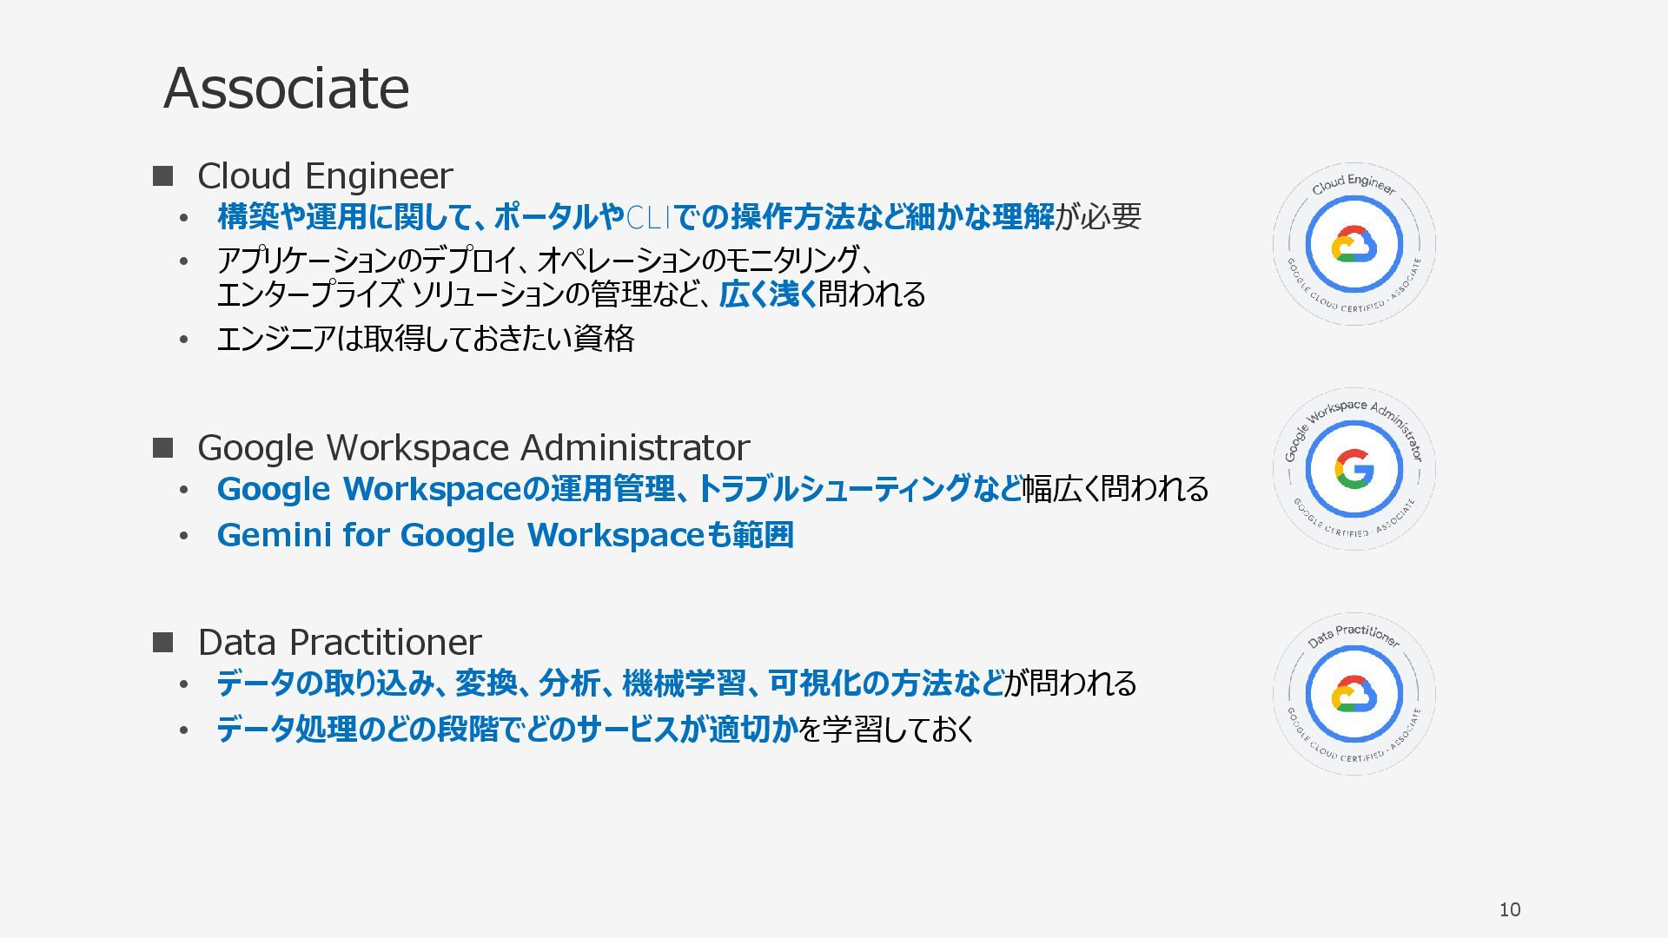The width and height of the screenshot is (1668, 938).
Task: Click the line エンジニアは取得しておきたい資格
Action: click(x=425, y=339)
